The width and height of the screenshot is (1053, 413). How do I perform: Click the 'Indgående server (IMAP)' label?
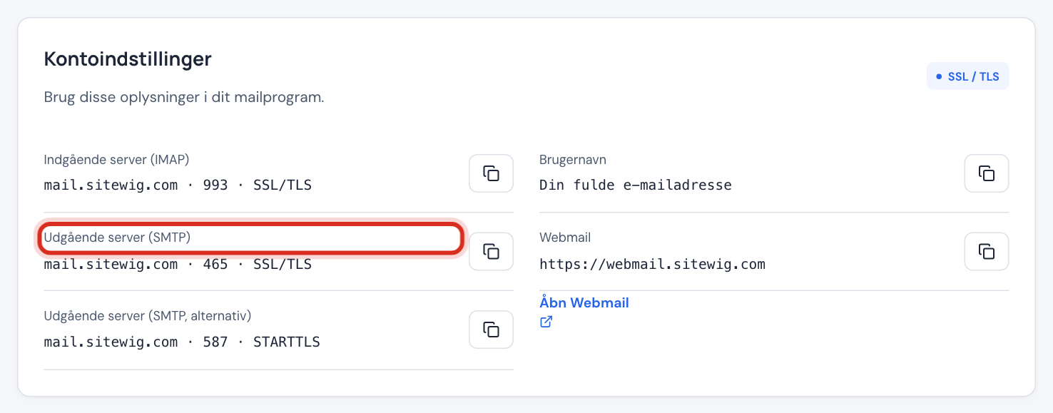click(x=116, y=160)
